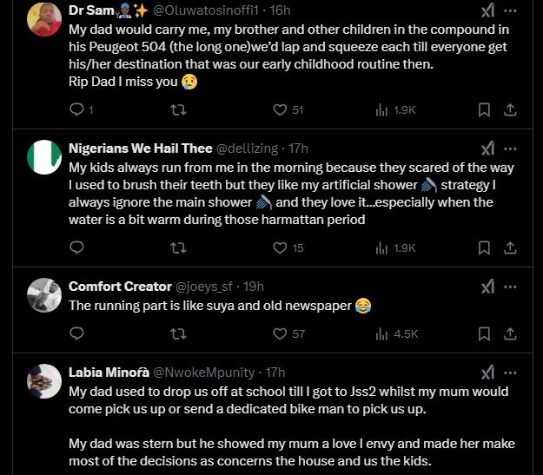Share Comfort Creator's tweet

(x=511, y=333)
